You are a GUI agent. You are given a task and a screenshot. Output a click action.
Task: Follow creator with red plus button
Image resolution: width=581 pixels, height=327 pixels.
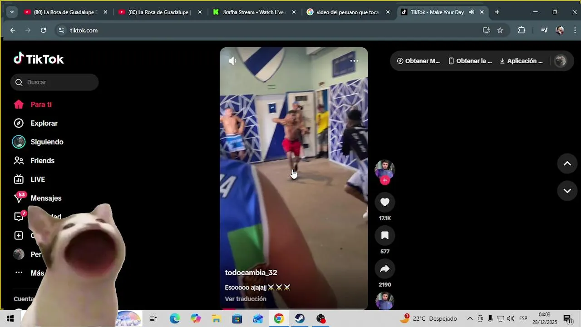[x=385, y=180]
